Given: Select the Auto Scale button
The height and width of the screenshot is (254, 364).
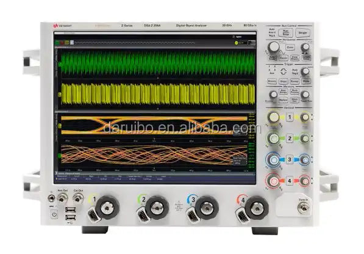Looking at the screenshot, I should coord(273,57).
